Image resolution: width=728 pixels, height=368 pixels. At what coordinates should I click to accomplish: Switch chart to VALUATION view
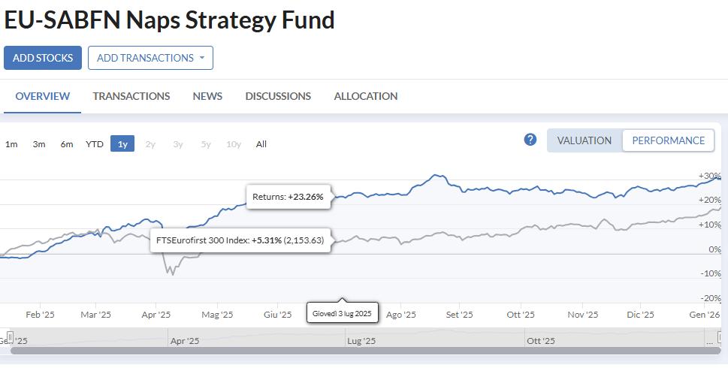point(584,140)
